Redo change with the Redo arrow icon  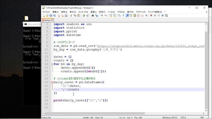click(87, 16)
